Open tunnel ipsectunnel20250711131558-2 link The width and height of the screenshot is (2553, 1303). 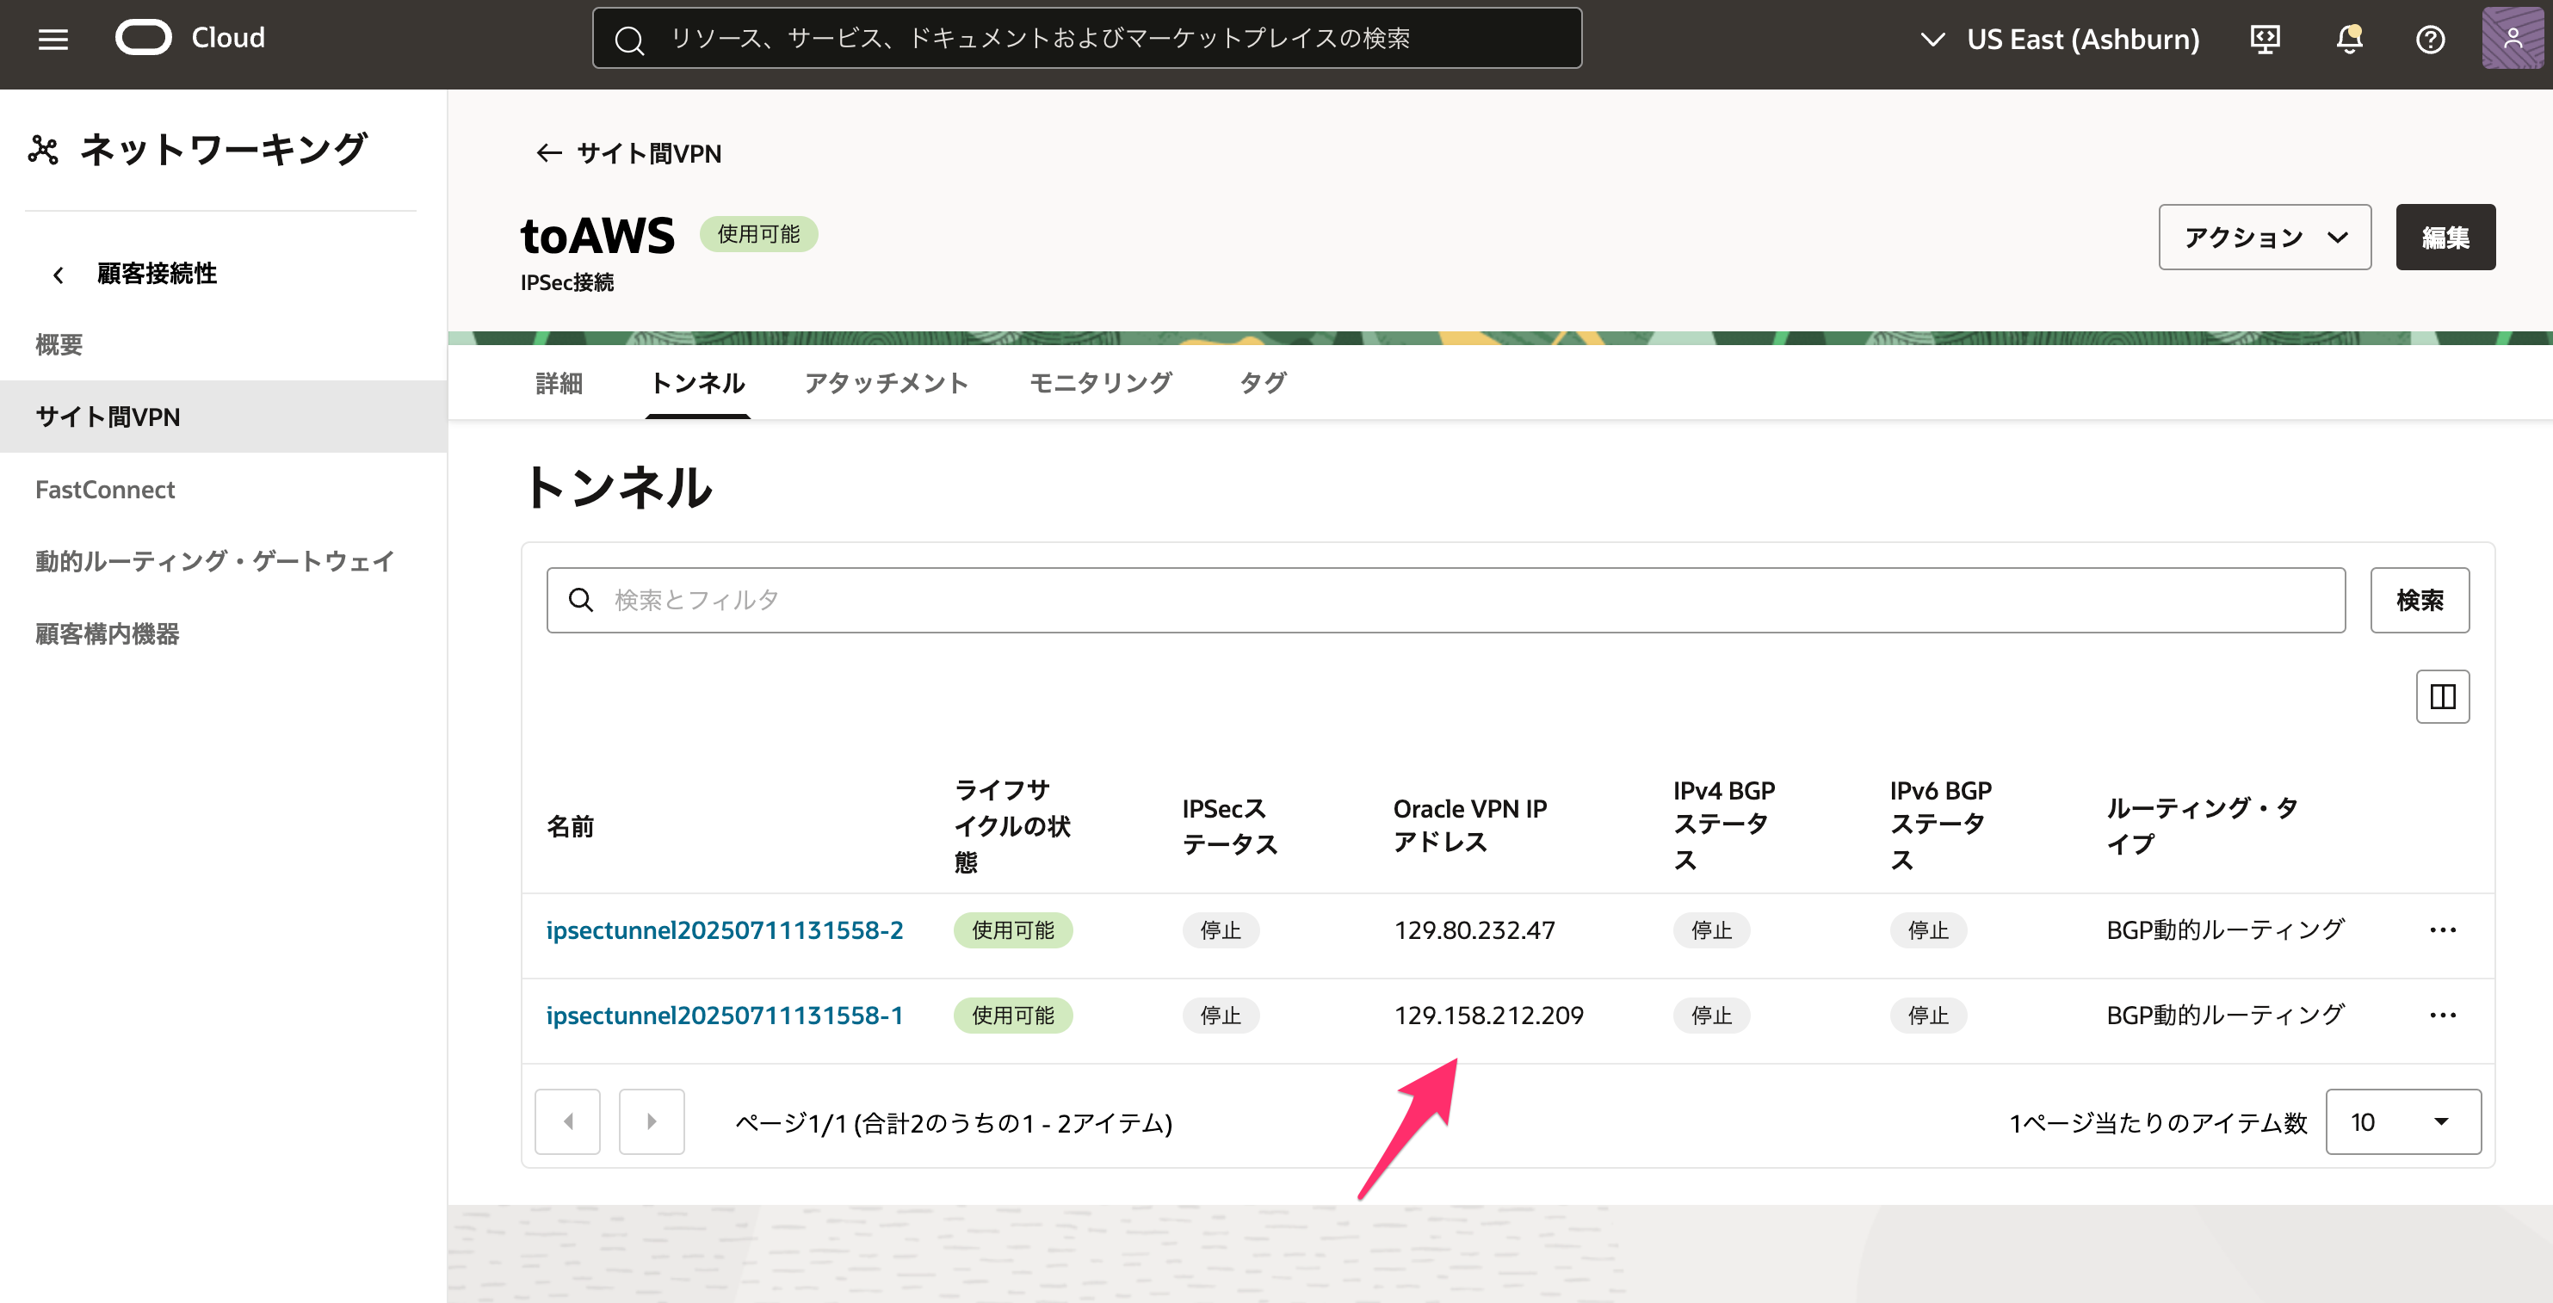(x=725, y=929)
